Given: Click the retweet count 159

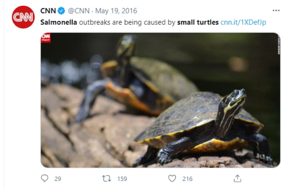Looking at the screenshot, I should pyautogui.click(x=122, y=178).
